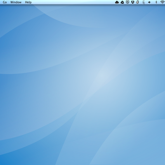Open the Help menu
Viewport: 165px width, 165px height.
point(28,2)
